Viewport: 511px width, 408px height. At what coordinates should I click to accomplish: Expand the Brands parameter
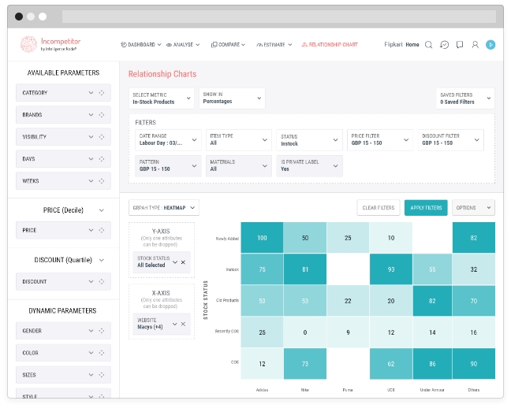91,115
